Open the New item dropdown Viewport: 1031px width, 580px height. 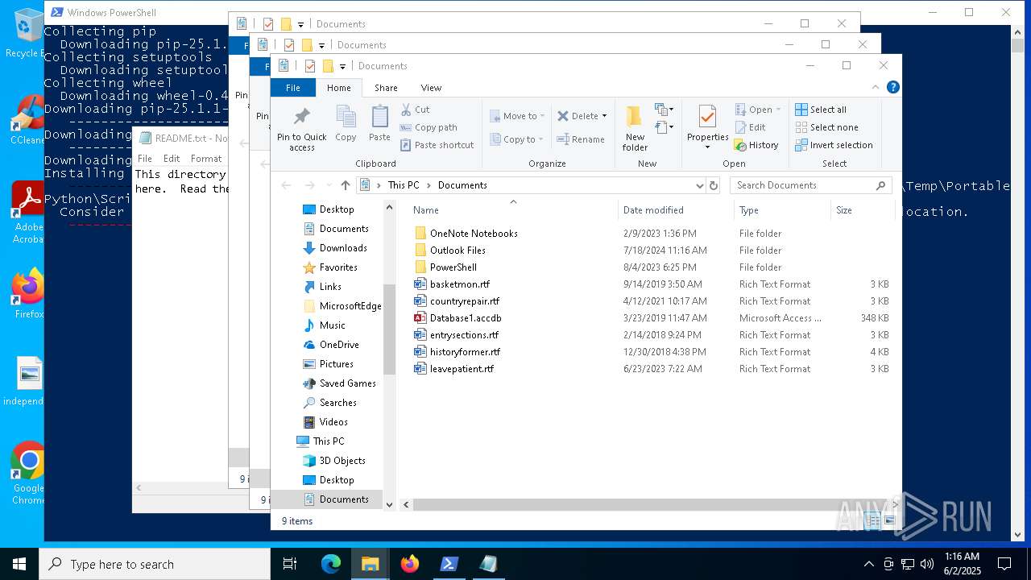click(x=665, y=110)
